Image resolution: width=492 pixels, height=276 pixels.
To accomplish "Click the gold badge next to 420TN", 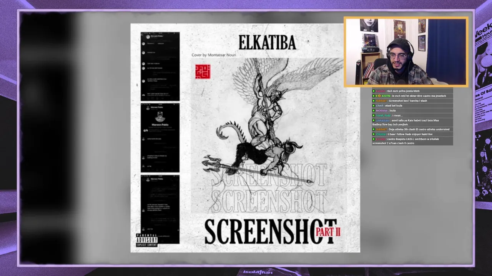I will [x=379, y=96].
